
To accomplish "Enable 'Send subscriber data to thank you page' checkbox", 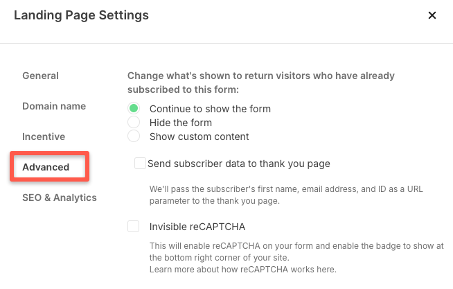I will coord(141,164).
